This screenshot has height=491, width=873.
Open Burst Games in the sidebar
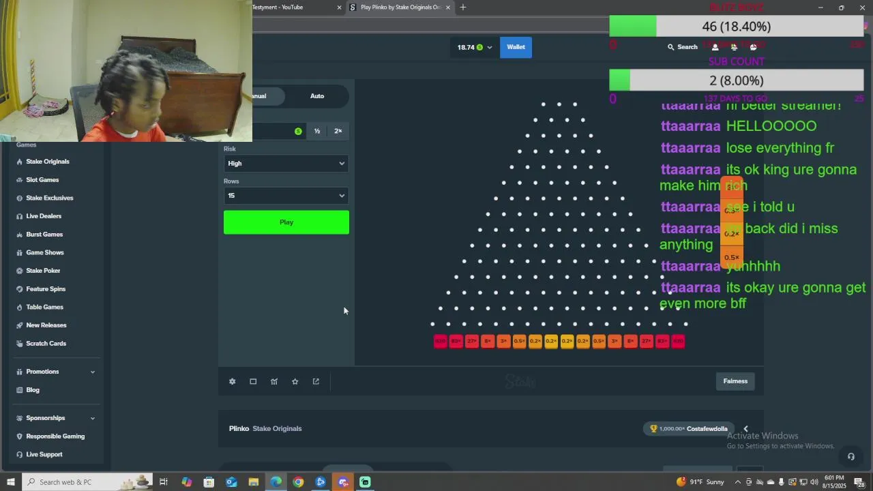click(44, 235)
